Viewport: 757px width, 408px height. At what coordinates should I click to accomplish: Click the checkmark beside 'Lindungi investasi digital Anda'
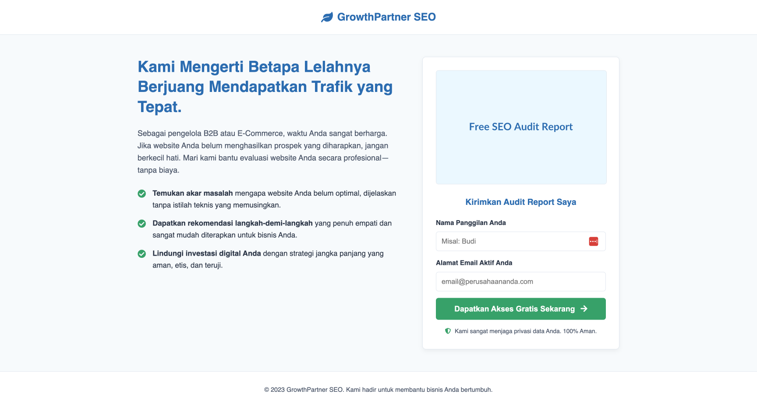point(141,253)
